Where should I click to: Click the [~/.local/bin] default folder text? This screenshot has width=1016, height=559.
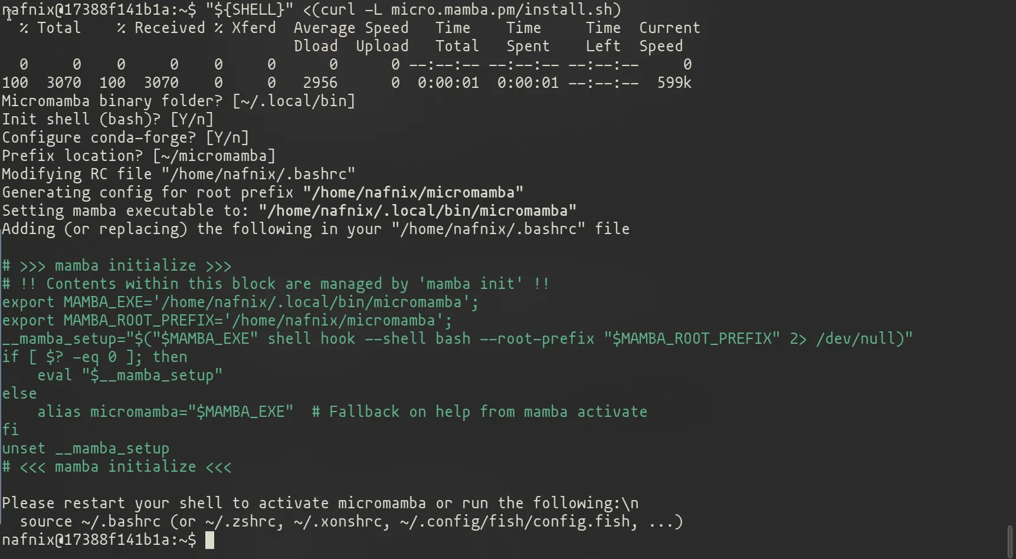coord(294,101)
